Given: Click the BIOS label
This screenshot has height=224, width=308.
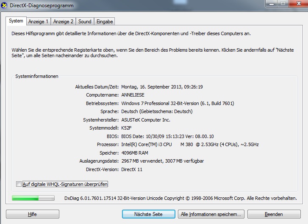Looking at the screenshot, I should tap(113, 136).
